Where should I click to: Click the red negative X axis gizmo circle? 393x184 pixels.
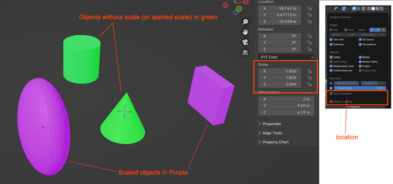point(225,5)
